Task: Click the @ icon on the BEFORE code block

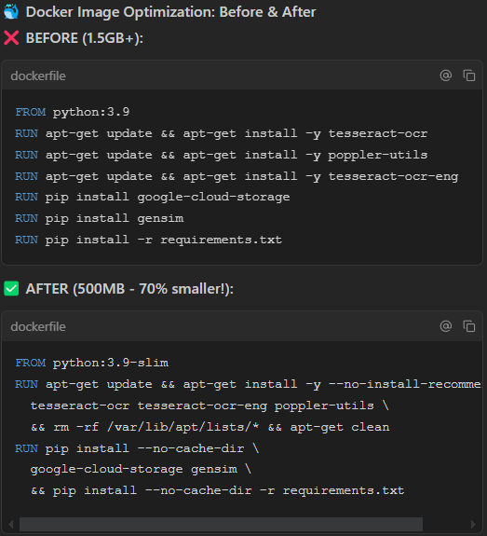Action: click(446, 76)
